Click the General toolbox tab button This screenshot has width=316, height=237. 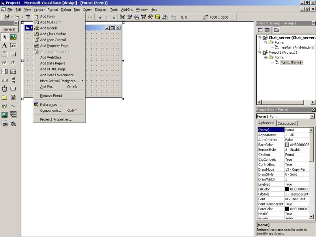[x=9, y=29]
